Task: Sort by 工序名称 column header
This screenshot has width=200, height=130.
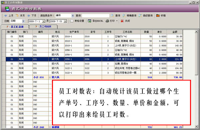Action: (127, 32)
